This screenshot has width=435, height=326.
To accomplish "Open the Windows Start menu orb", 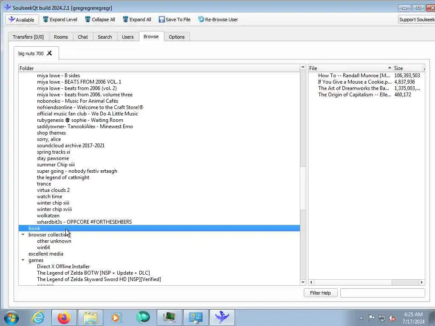I will tap(11, 318).
